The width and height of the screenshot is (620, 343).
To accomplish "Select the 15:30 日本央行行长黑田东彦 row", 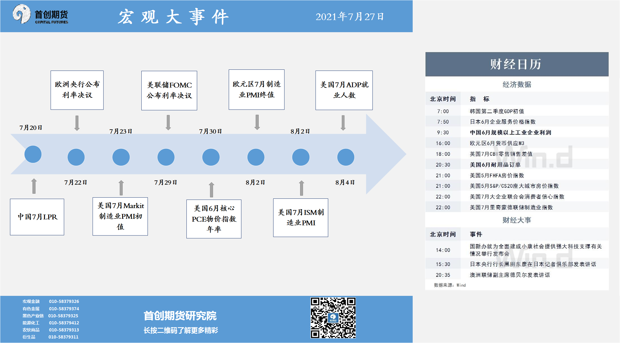I will pos(517,264).
